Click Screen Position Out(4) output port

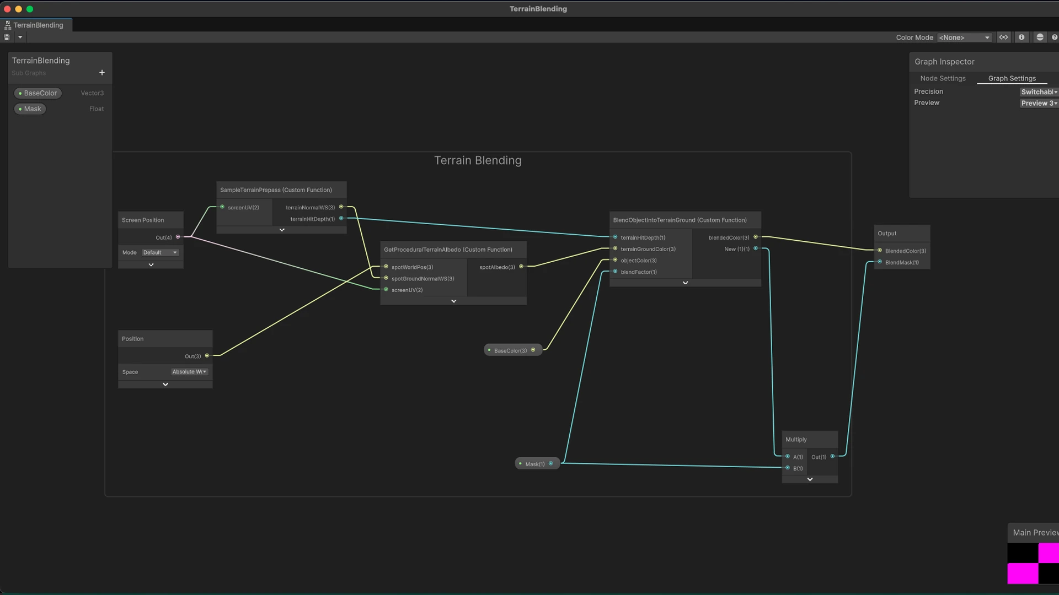click(178, 237)
